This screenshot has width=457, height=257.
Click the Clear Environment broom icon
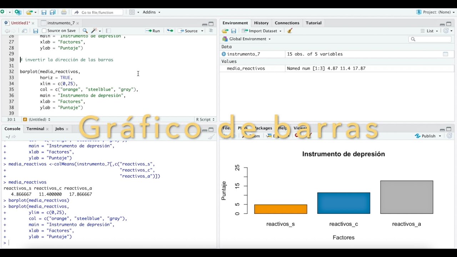pos(290,31)
